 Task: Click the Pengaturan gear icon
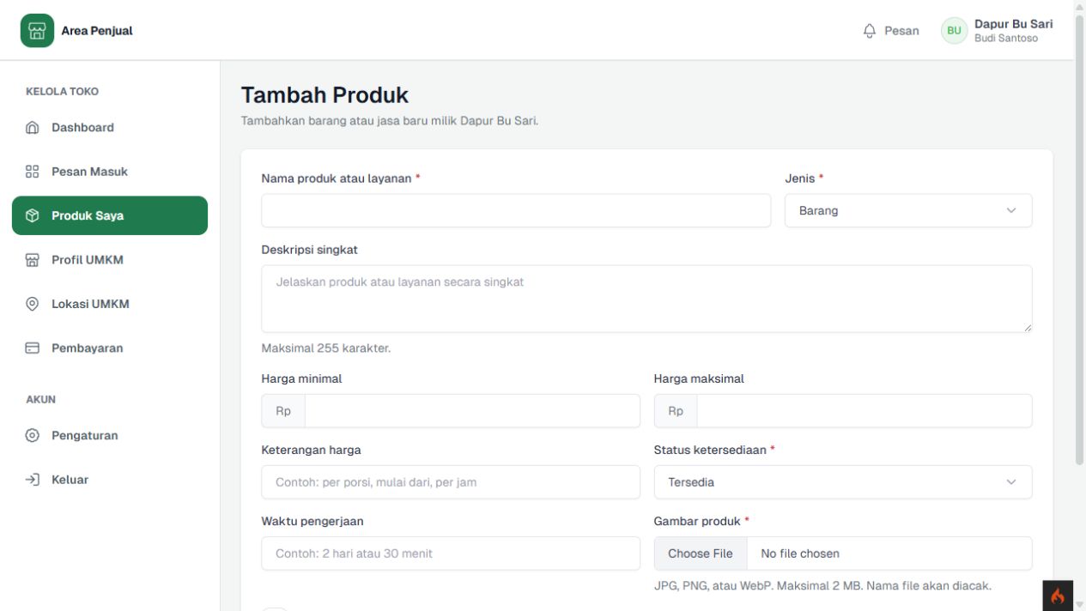tap(33, 436)
